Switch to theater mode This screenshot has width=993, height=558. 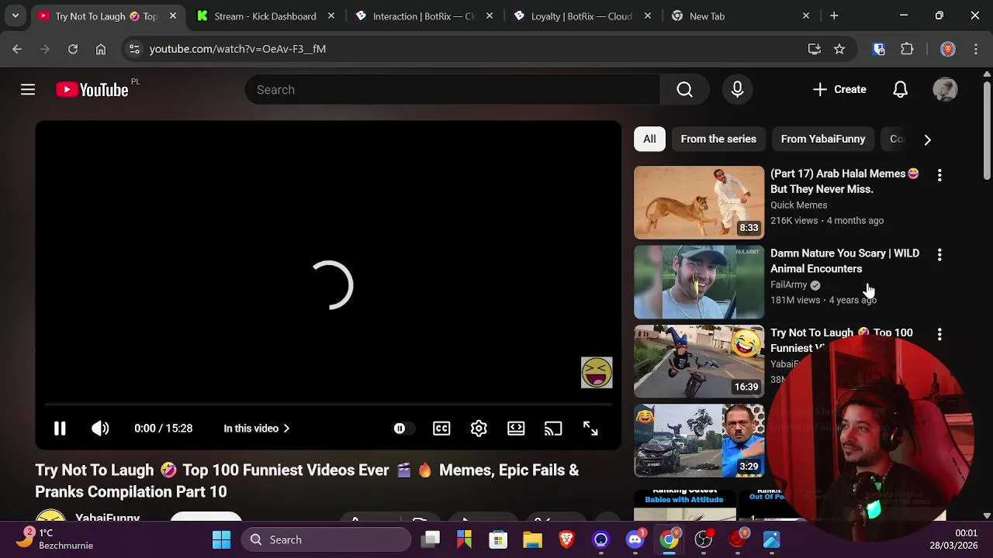point(516,429)
